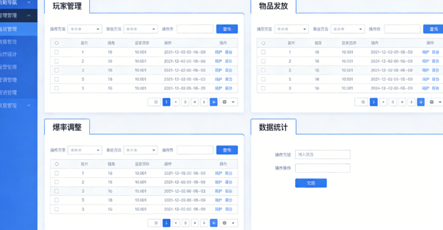Image resolution: width=443 pixels, height=230 pixels.
Task: Click the blue query button in 物品发放 panel
Action: point(433,29)
